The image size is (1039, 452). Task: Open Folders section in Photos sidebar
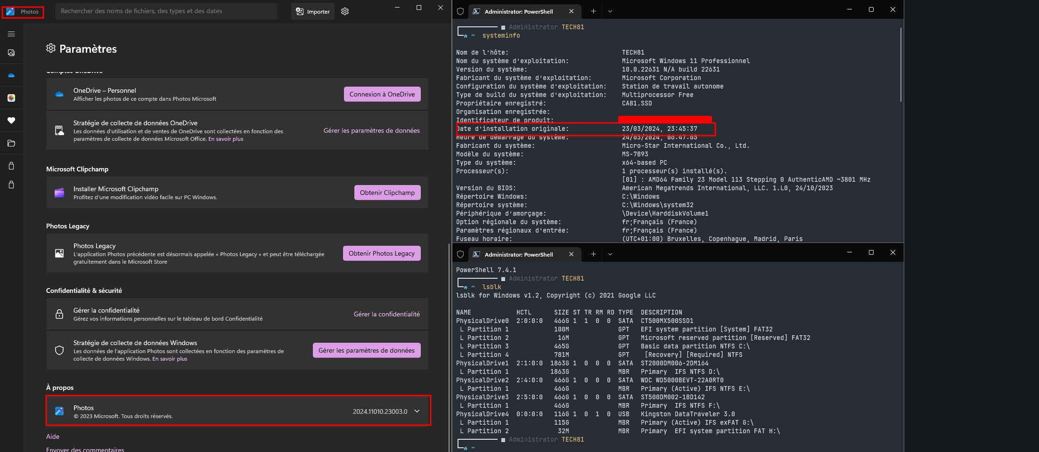(x=11, y=143)
